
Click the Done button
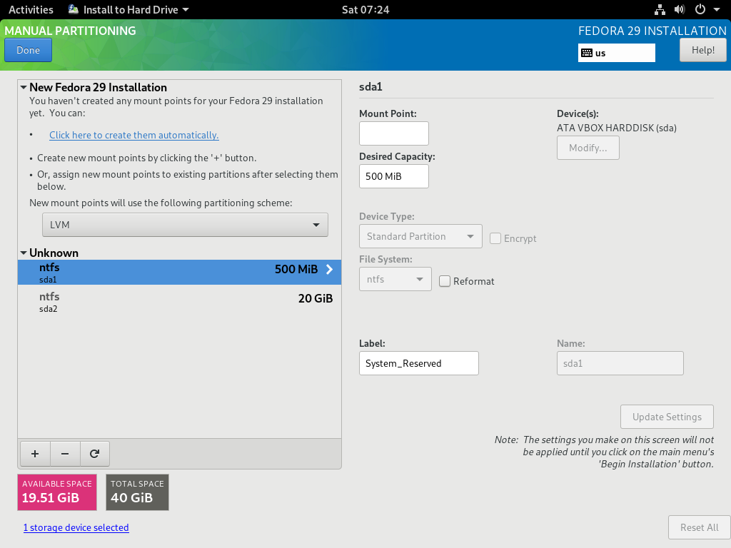28,50
